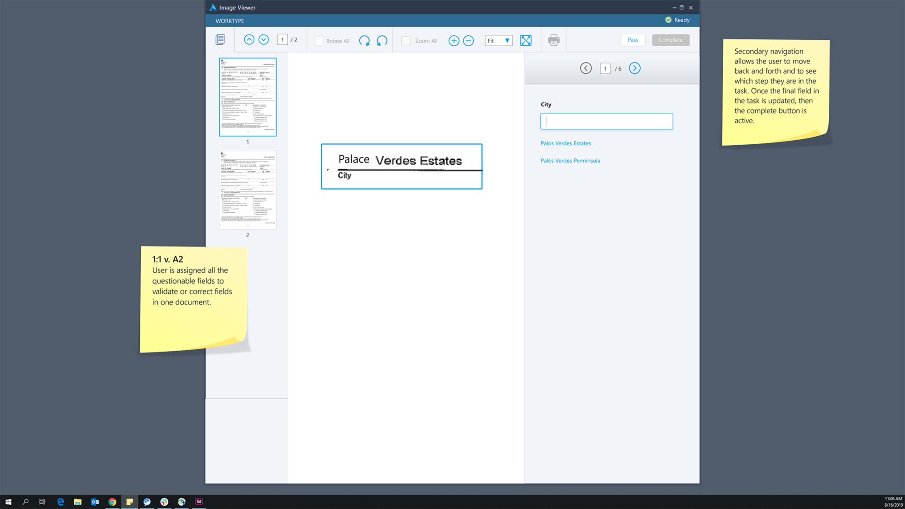Rotate image counterclockwise

pos(382,41)
